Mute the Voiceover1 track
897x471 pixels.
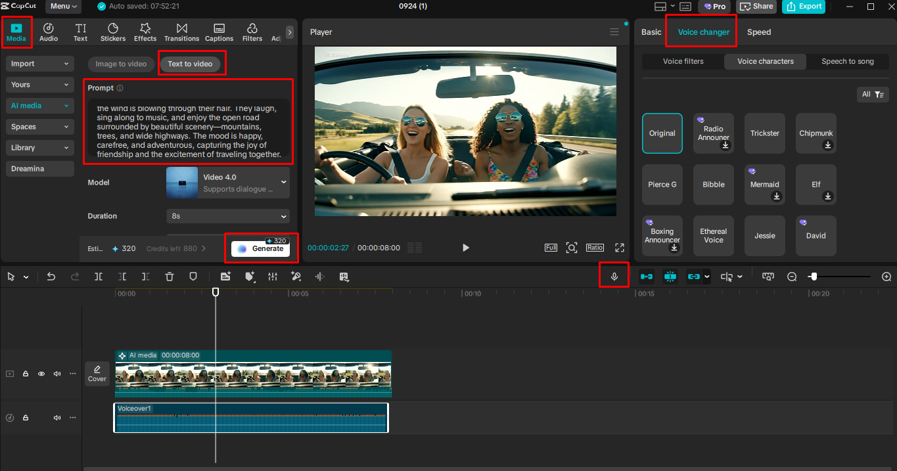coord(57,417)
